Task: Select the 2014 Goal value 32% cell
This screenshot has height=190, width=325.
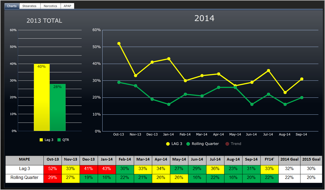Action: [x=289, y=169]
